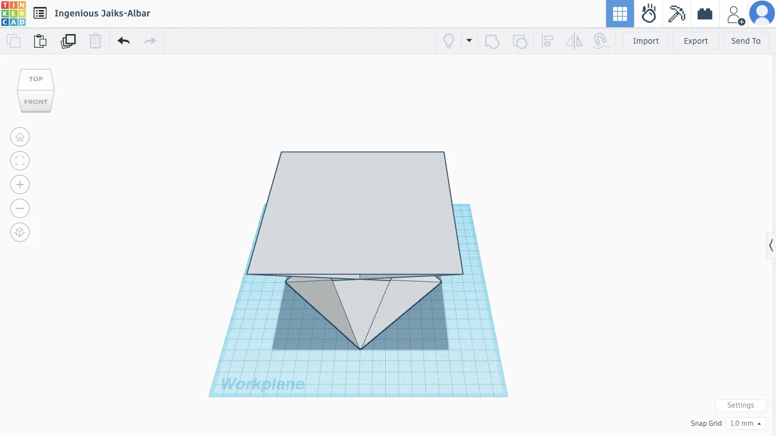Toggle hidden objects with the lightbulb icon
The image size is (776, 436).
coord(448,41)
